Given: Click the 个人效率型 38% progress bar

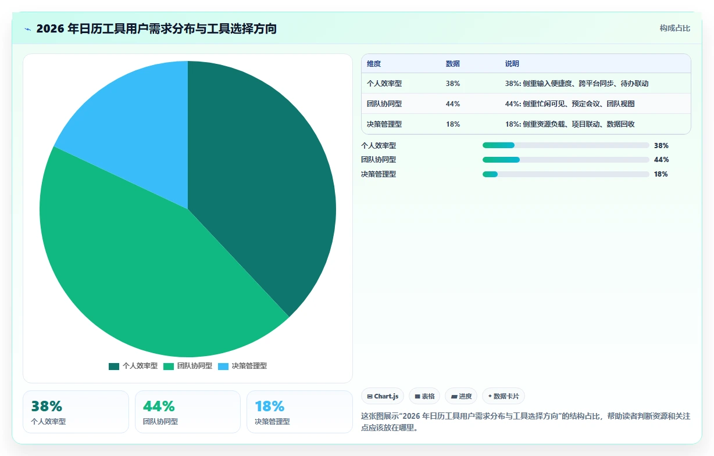Looking at the screenshot, I should coord(566,145).
